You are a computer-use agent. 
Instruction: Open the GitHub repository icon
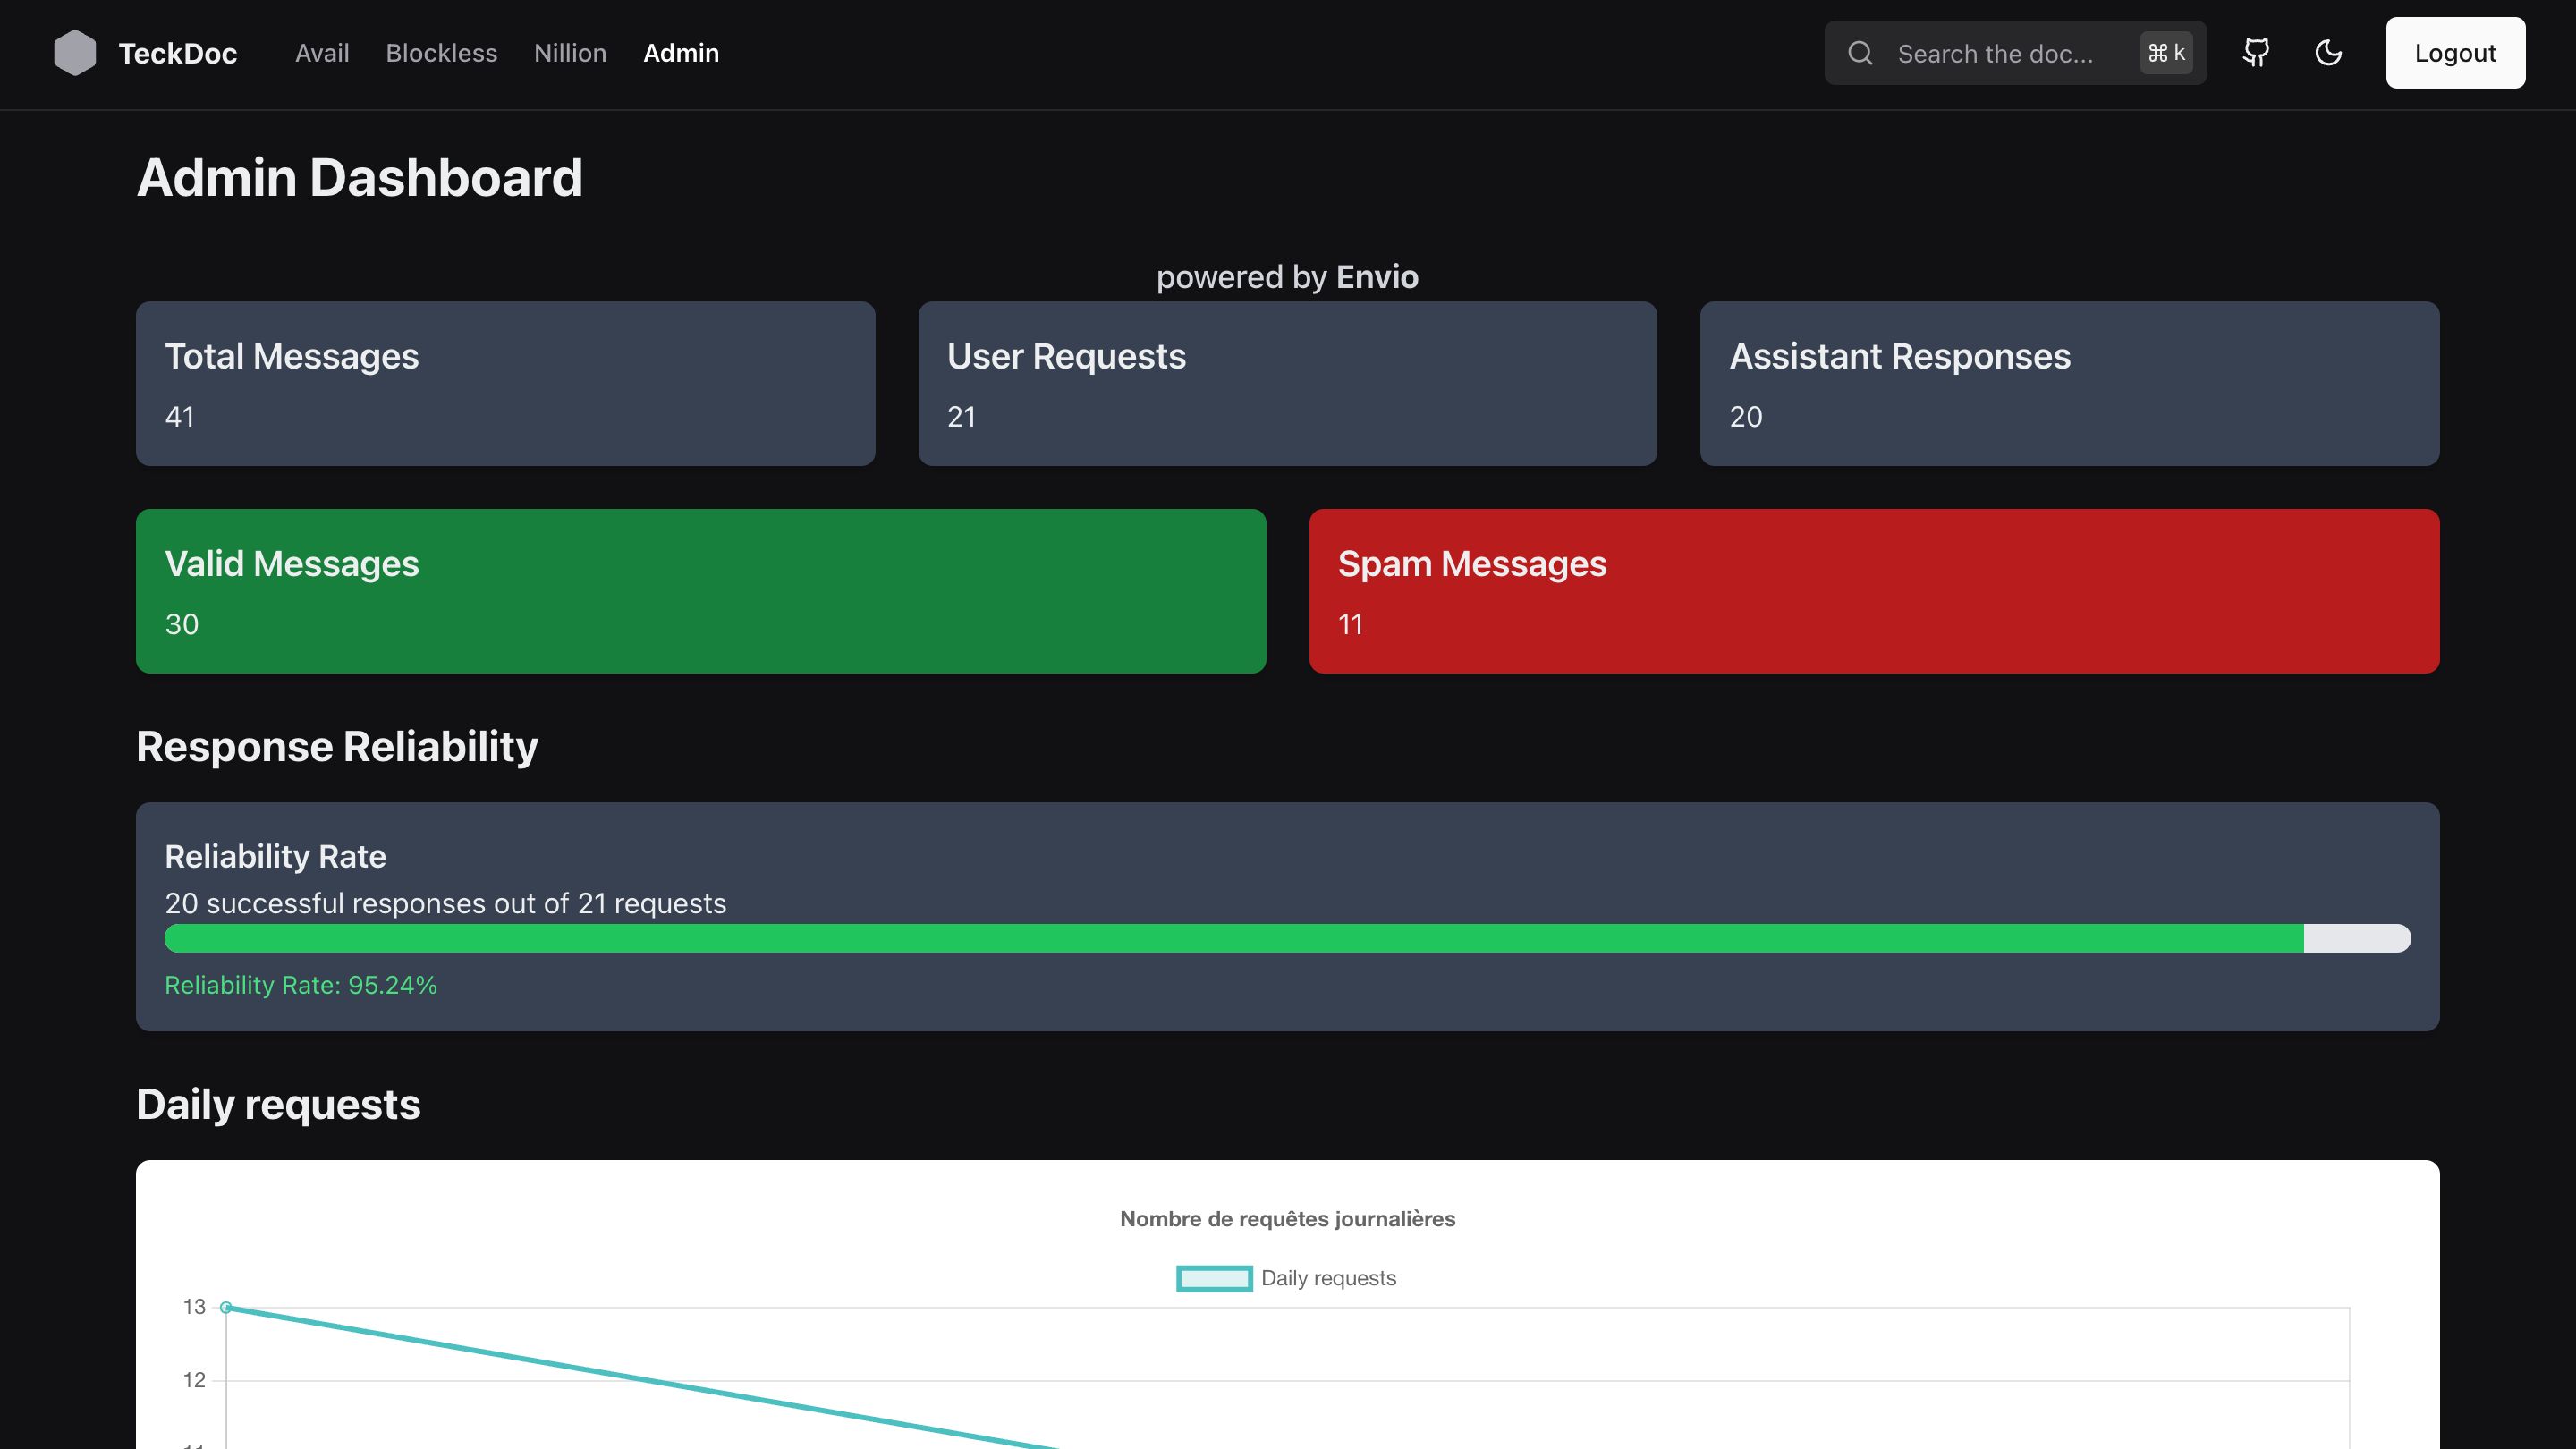click(2255, 53)
